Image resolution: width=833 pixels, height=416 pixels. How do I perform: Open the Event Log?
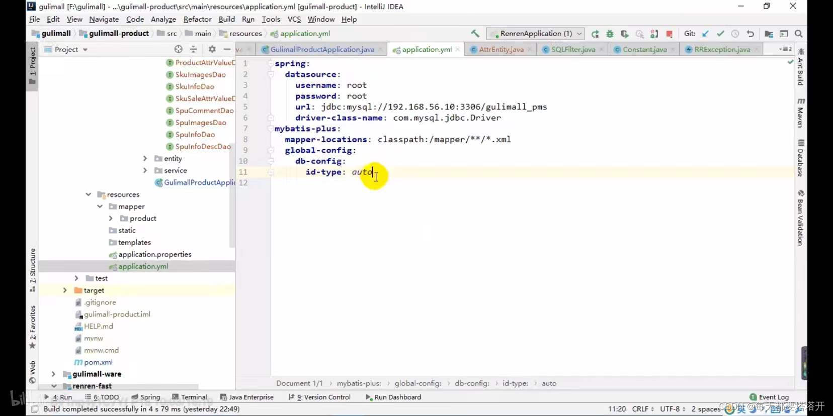click(x=769, y=397)
